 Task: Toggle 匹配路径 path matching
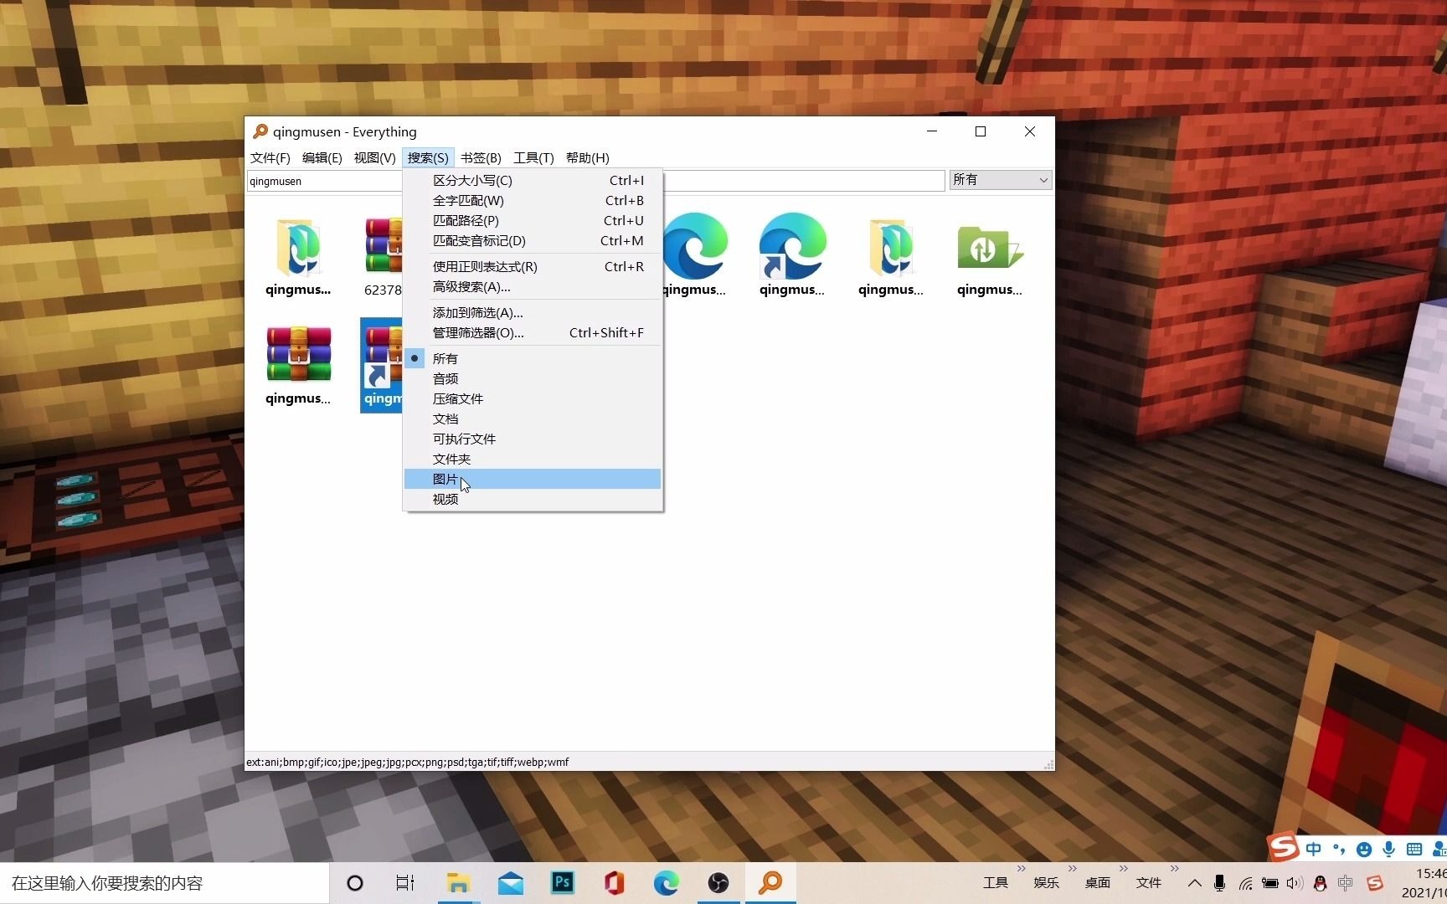tap(533, 220)
